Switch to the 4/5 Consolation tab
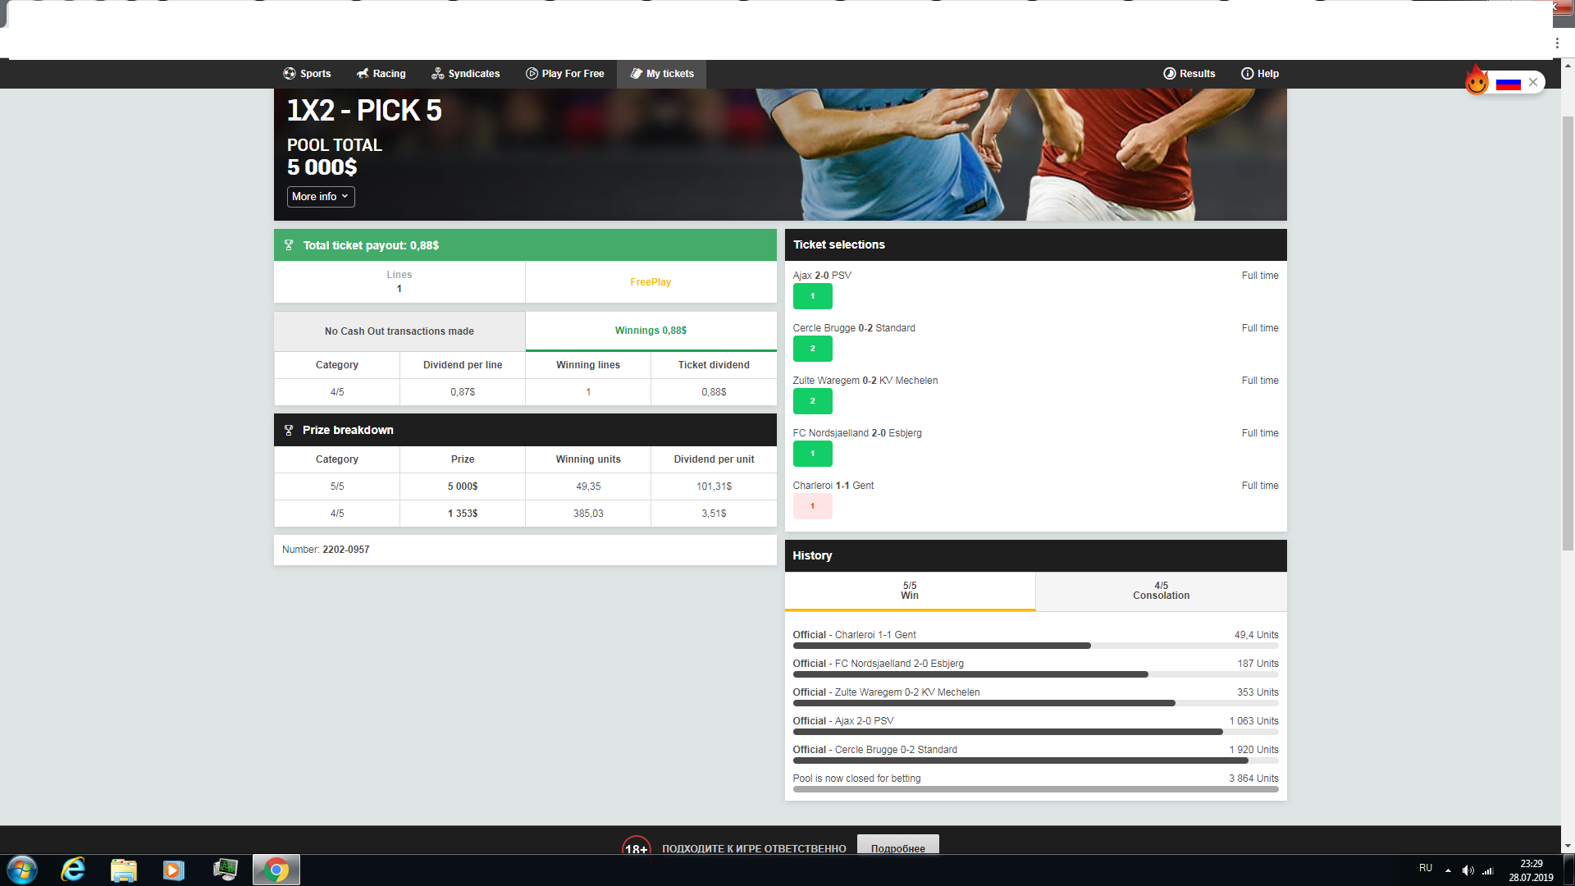Image resolution: width=1575 pixels, height=886 pixels. click(1161, 591)
